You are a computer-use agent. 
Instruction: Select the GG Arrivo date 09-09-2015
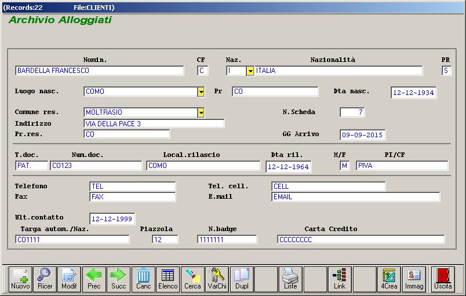362,135
